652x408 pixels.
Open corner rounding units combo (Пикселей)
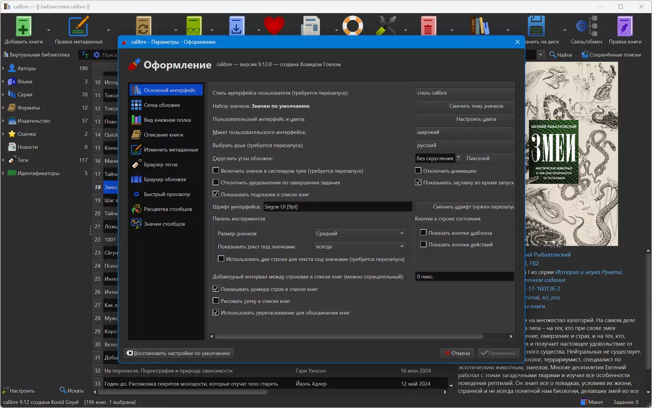click(x=490, y=158)
